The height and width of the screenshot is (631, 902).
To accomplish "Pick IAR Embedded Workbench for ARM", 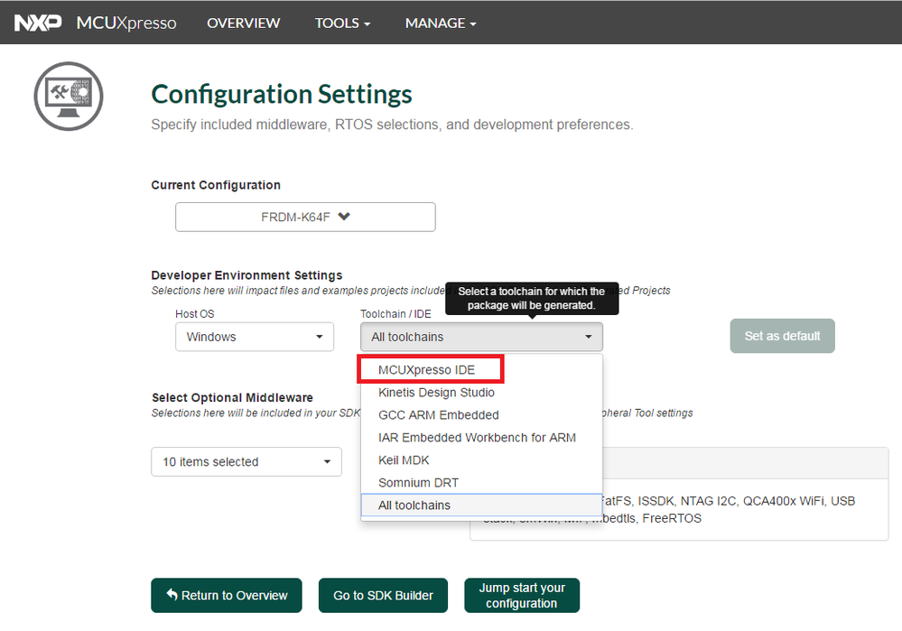I will 477,438.
